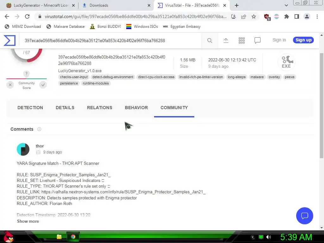Close the VirusTotal browser tab
The height and width of the screenshot is (243, 324).
pyautogui.click(x=225, y=5)
